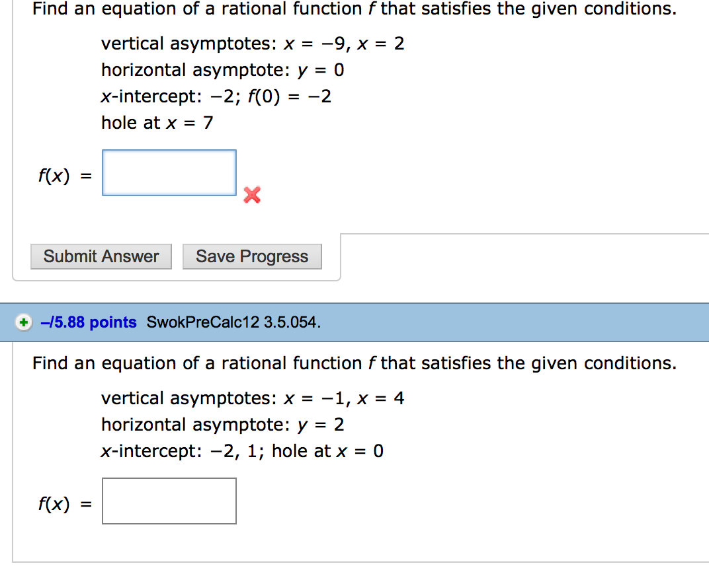The width and height of the screenshot is (709, 572).
Task: Click the 'Find an equation' prompt below the blue header
Action: tap(354, 364)
